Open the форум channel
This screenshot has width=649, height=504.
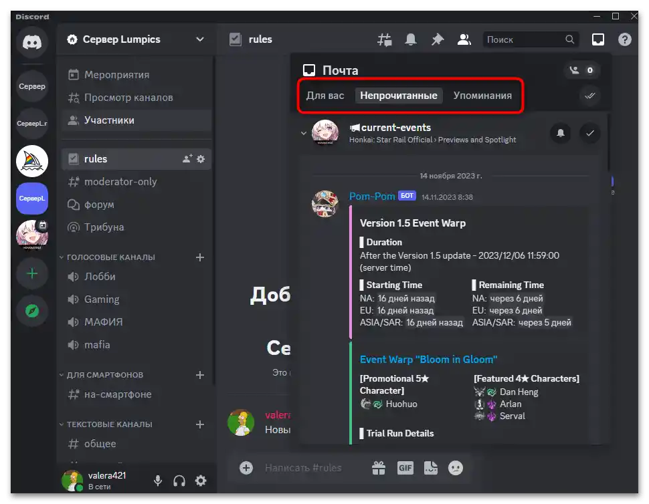136,205
